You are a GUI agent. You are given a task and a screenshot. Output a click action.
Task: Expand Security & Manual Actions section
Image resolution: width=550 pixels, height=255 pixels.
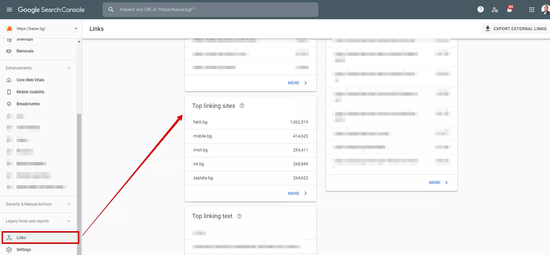point(38,204)
